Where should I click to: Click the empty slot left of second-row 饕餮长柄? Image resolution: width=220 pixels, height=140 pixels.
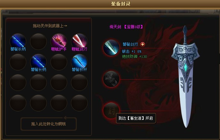(x=18, y=62)
